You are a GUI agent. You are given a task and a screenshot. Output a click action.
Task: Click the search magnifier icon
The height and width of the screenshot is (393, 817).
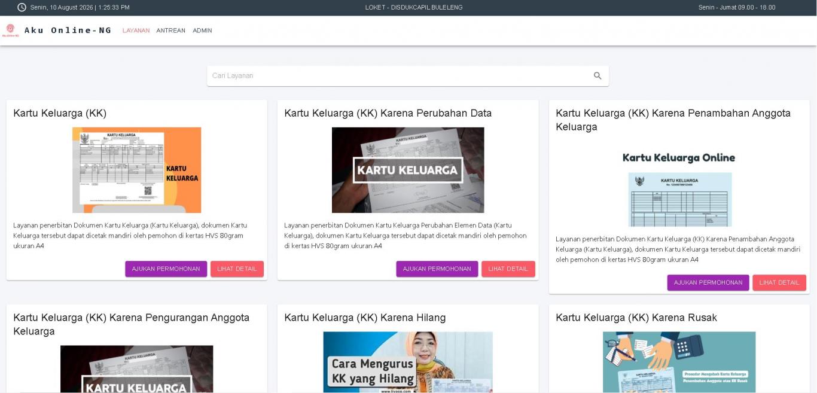tap(597, 76)
